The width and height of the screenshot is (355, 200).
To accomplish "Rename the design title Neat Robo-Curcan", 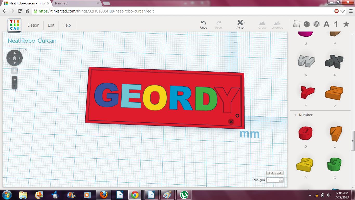I will (x=32, y=41).
